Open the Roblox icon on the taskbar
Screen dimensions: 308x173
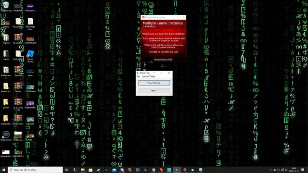click(201, 170)
